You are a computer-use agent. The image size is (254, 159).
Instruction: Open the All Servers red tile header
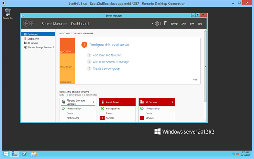coord(157,102)
